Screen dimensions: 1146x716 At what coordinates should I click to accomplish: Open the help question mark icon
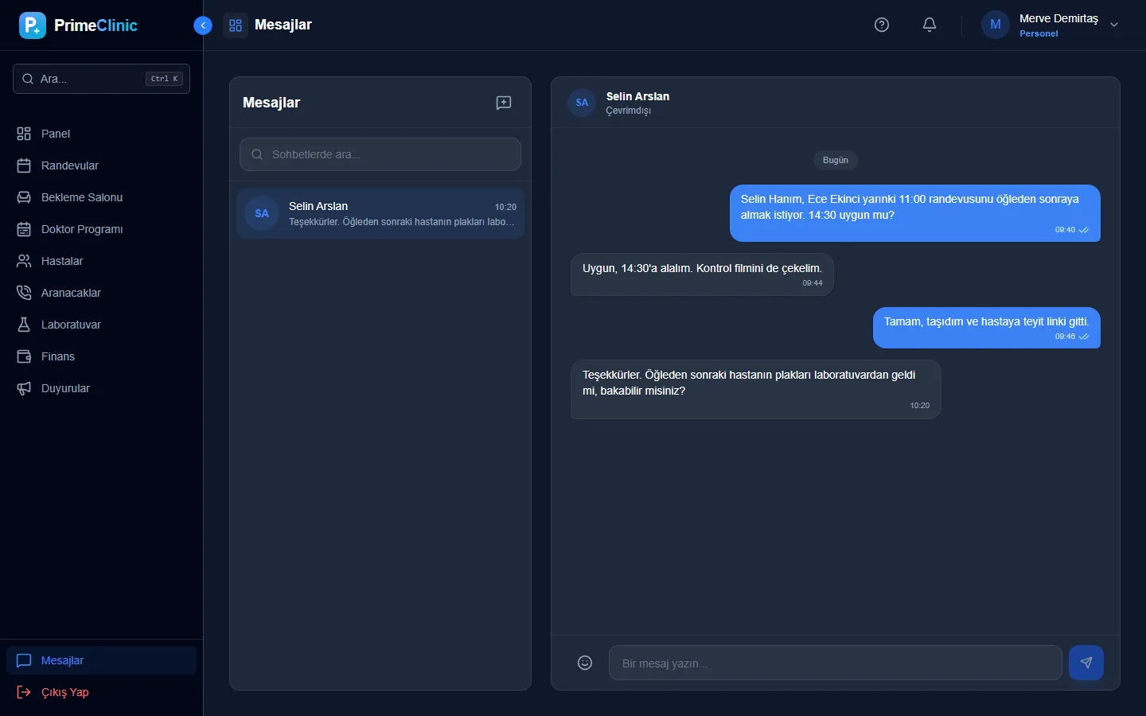tap(882, 25)
